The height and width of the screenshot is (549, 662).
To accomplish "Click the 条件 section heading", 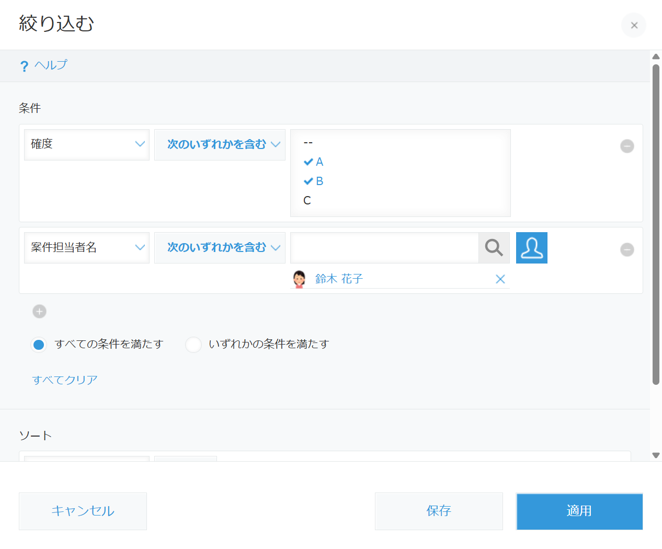I will [x=30, y=108].
